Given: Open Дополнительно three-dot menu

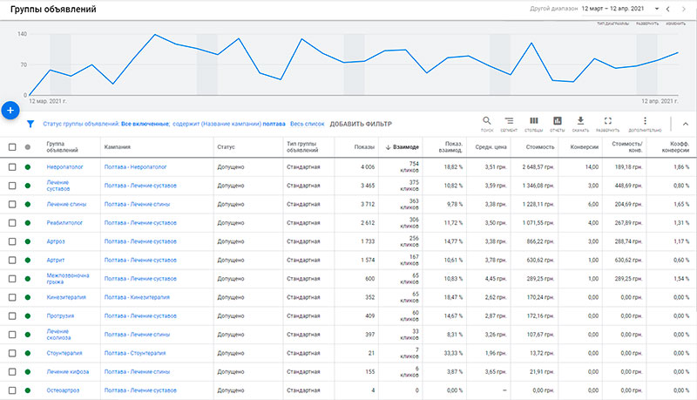Looking at the screenshot, I should pyautogui.click(x=645, y=123).
